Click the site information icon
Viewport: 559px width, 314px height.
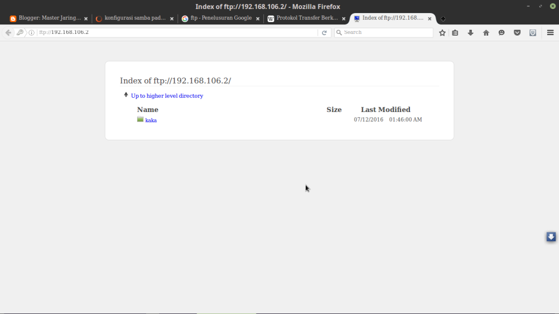[32, 33]
